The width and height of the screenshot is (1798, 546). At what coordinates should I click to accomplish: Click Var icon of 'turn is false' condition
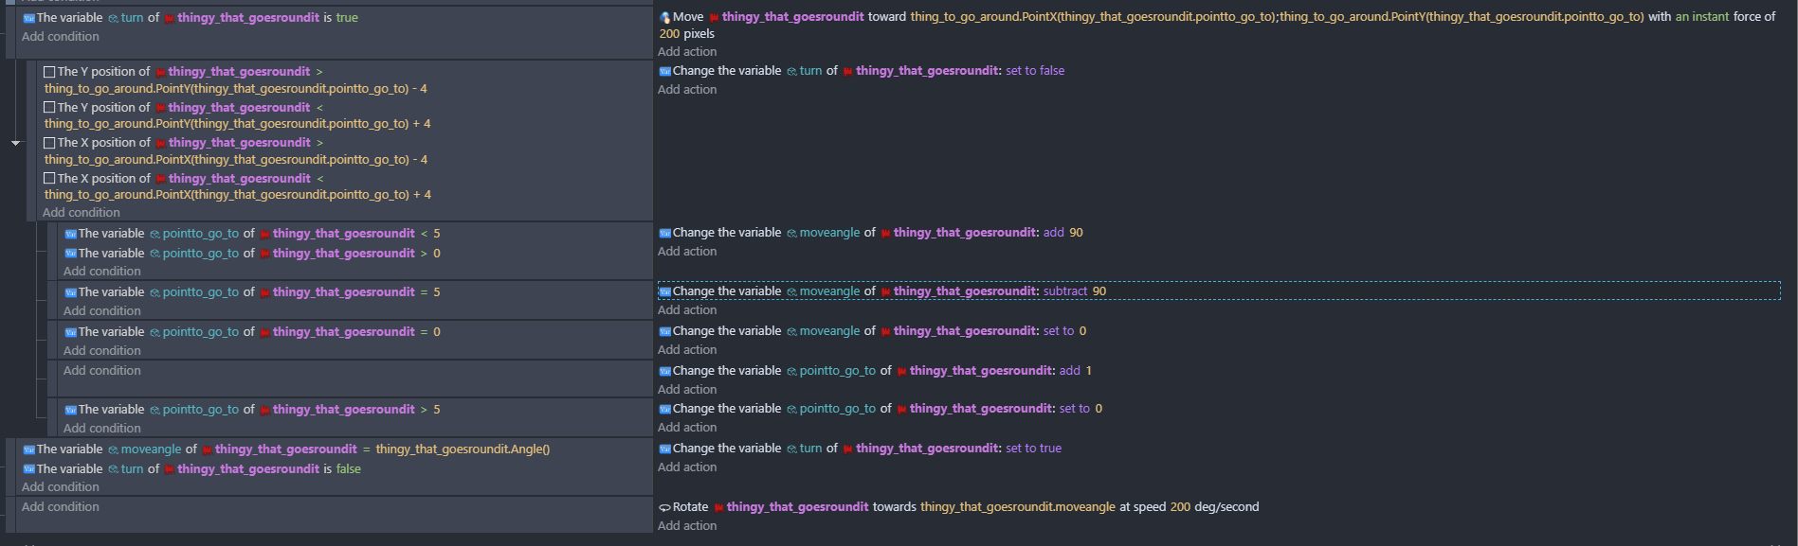[28, 469]
